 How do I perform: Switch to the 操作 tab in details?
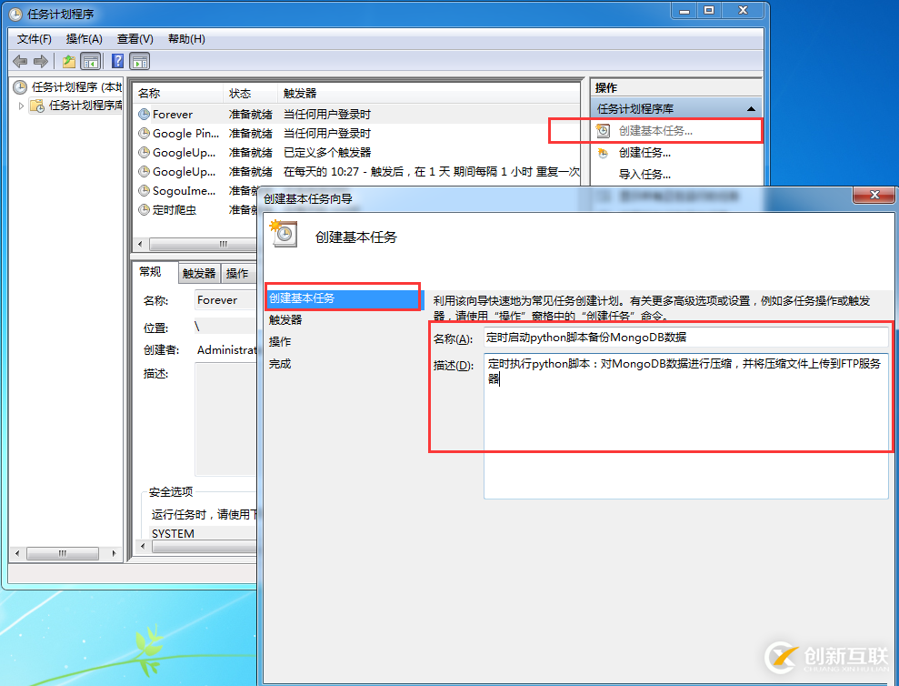coord(237,273)
